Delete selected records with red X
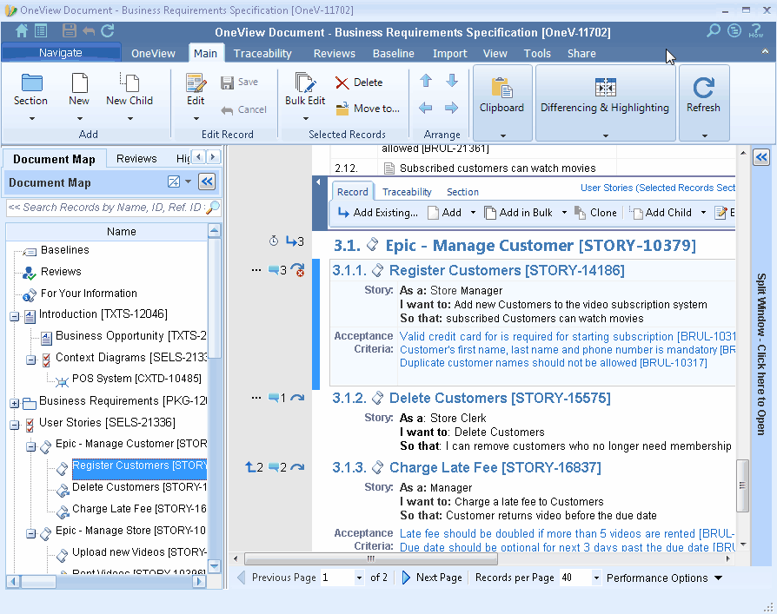The image size is (777, 614). pyautogui.click(x=359, y=83)
